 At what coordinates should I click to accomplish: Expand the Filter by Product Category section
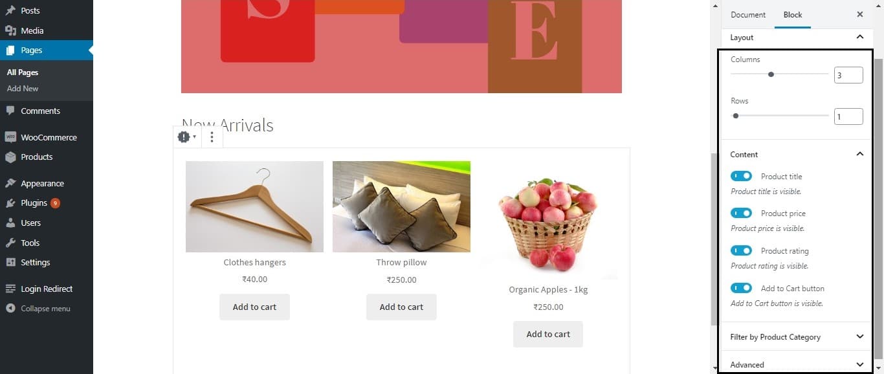click(797, 336)
